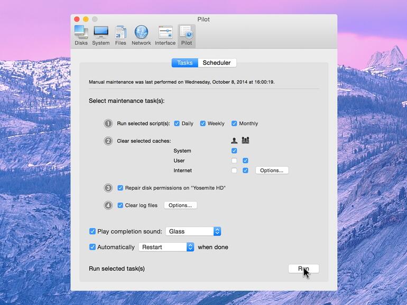This screenshot has width=407, height=305.
Task: Open Clear log files Options button
Action: point(180,205)
